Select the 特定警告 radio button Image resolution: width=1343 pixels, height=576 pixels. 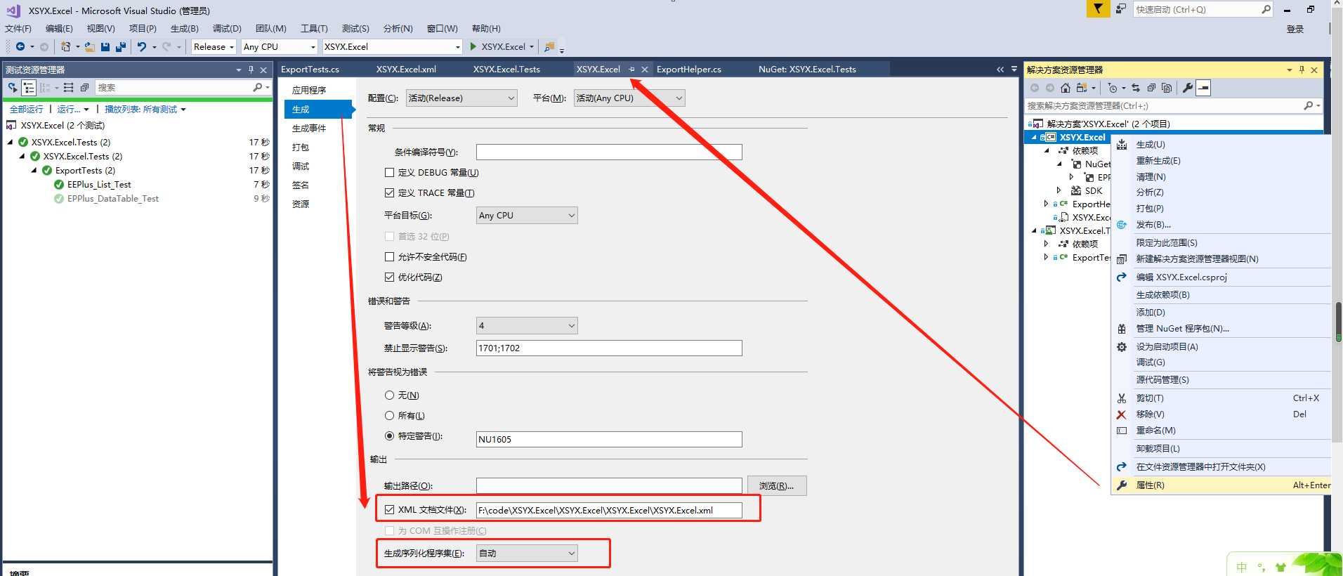click(x=389, y=436)
